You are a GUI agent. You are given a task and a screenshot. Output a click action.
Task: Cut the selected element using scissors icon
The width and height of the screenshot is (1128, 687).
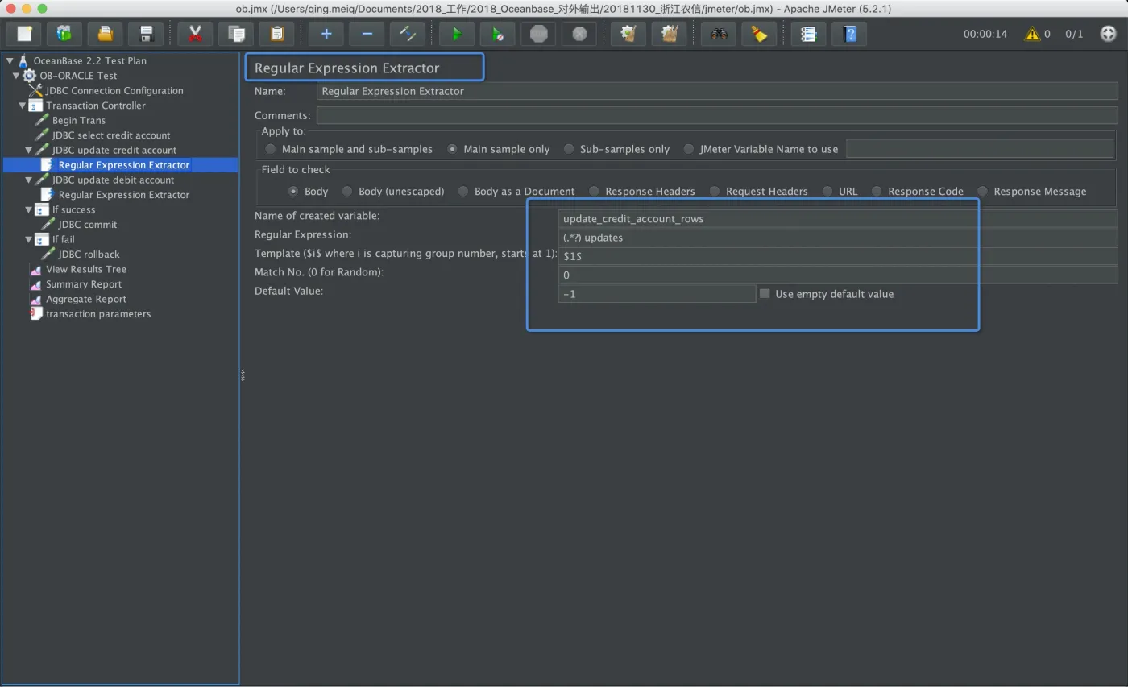click(x=195, y=34)
